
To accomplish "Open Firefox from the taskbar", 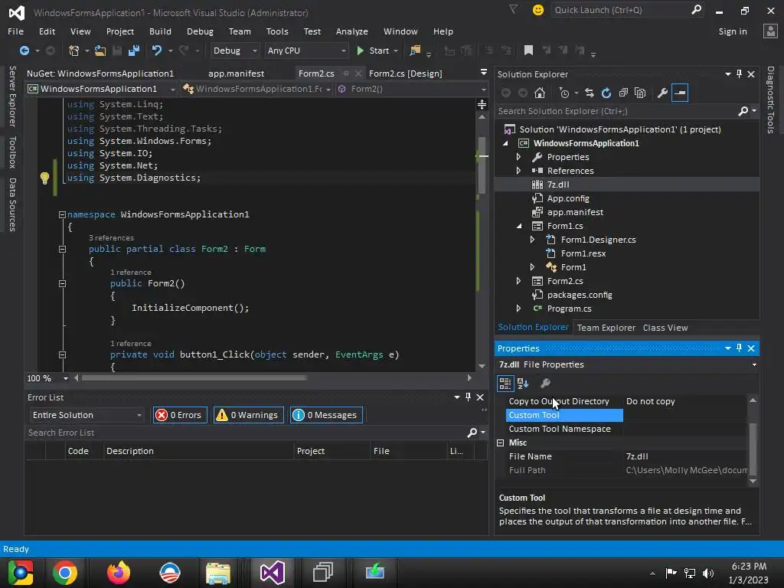I will (119, 573).
